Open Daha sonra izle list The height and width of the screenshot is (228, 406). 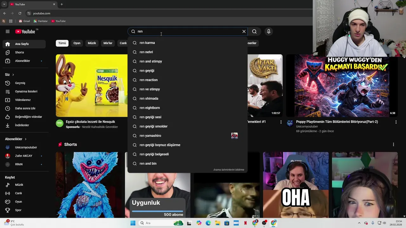24,108
